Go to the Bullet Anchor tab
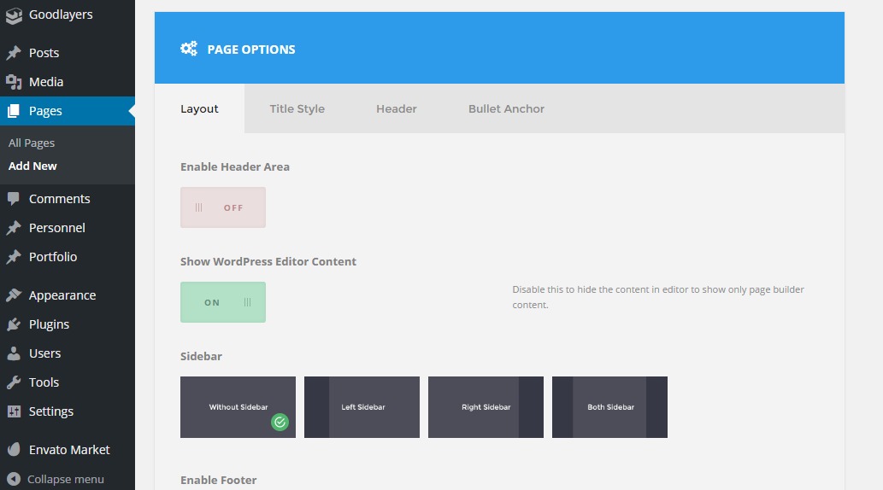The image size is (883, 490). pos(506,108)
